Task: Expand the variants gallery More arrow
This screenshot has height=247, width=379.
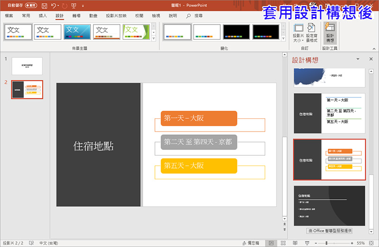Action: tap(283, 38)
